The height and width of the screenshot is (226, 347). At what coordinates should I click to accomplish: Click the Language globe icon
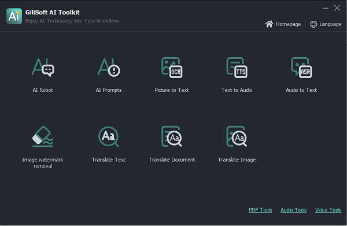[313, 24]
